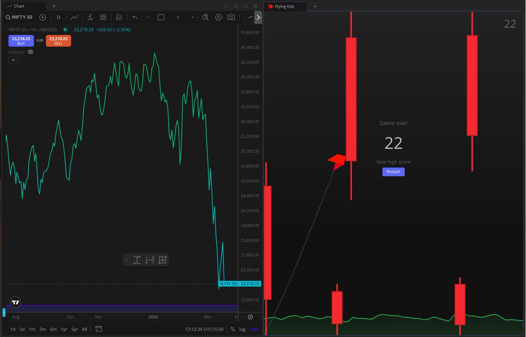Click the 26,000.00 price axis label
526x337 pixels.
pyautogui.click(x=250, y=77)
